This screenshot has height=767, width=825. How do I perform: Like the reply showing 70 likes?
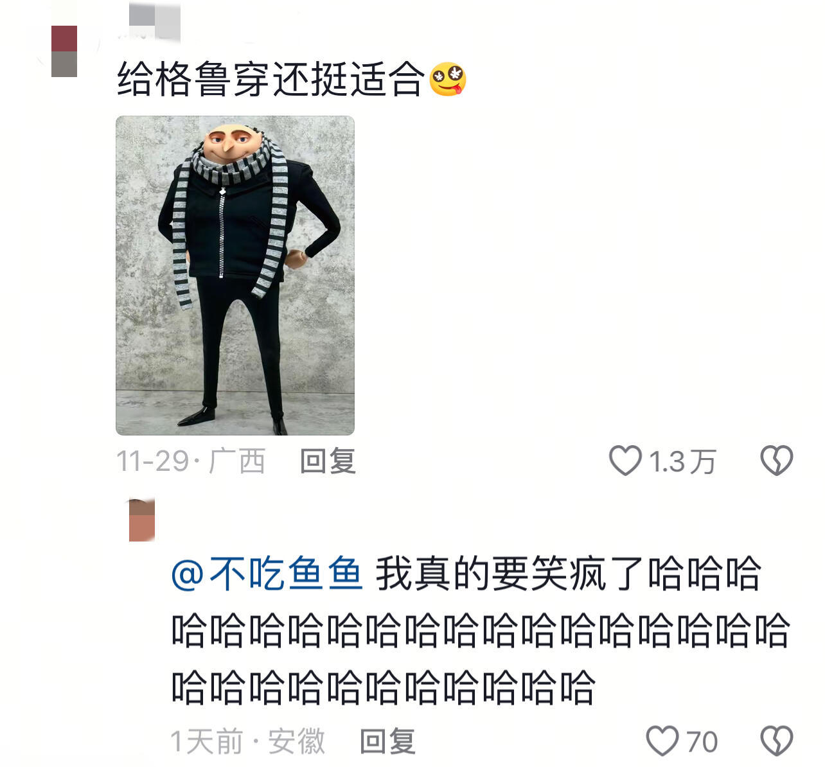(662, 741)
